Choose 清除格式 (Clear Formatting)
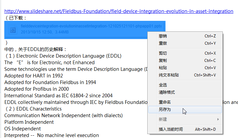The height and width of the screenshot is (138, 238). point(167,92)
